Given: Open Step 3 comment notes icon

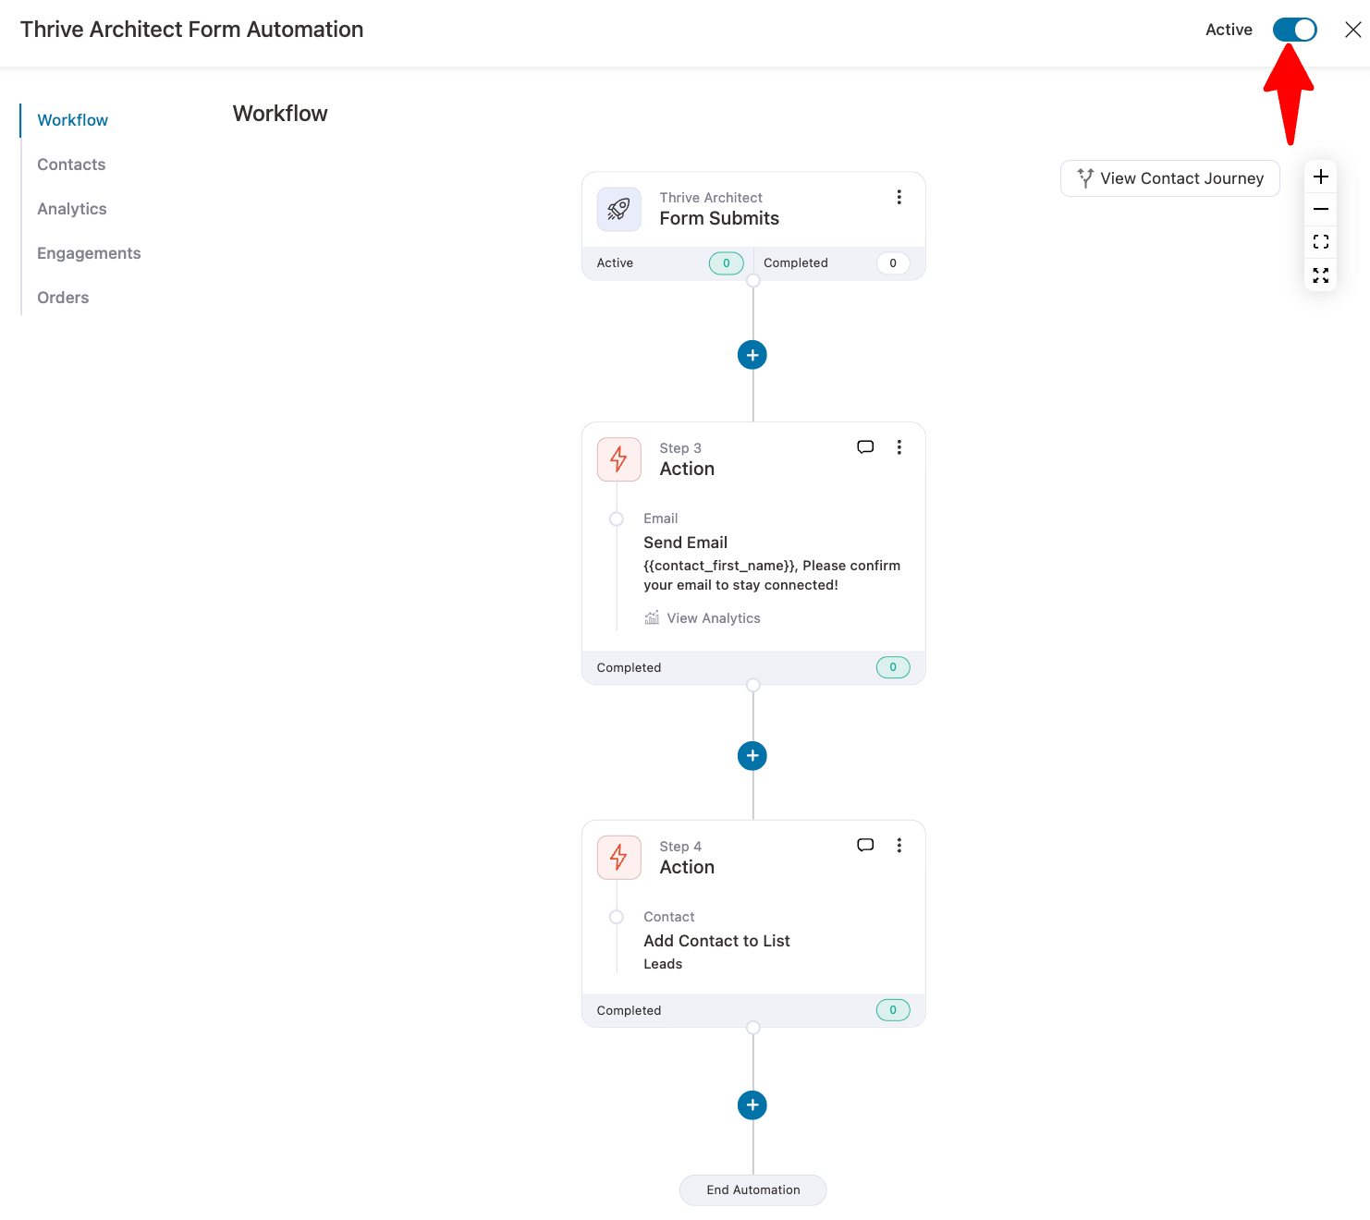Looking at the screenshot, I should 865,447.
